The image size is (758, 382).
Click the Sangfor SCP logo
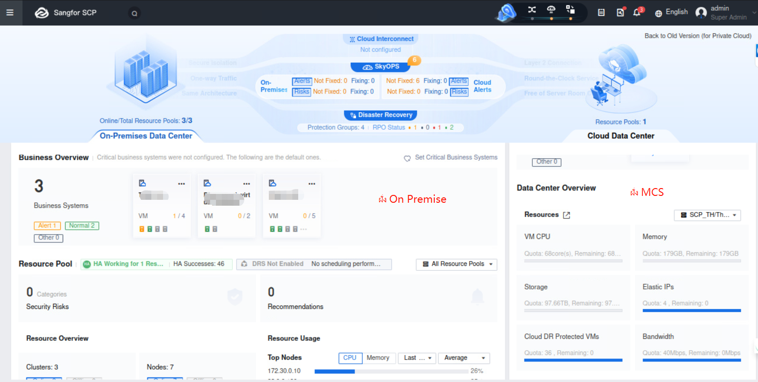tap(66, 13)
